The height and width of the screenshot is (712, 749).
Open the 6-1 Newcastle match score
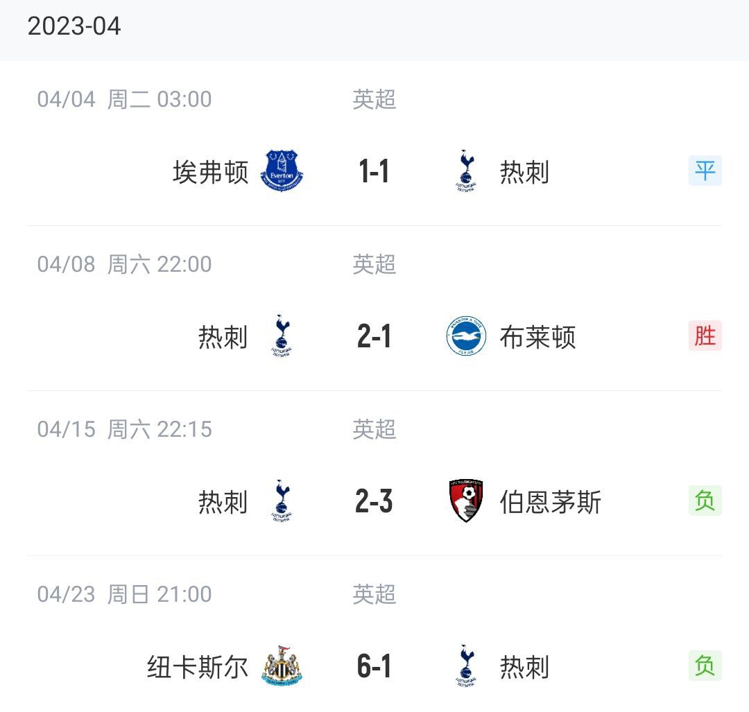[374, 667]
